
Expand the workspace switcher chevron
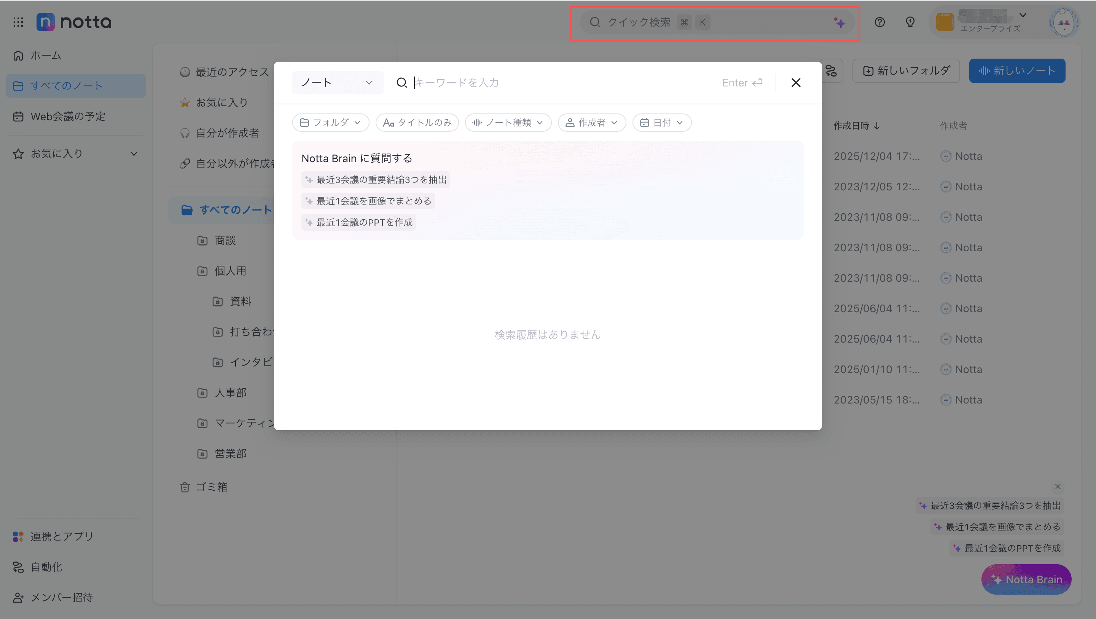[x=1023, y=15]
